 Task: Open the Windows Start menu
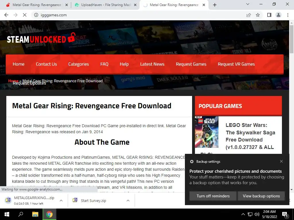click(x=7, y=214)
